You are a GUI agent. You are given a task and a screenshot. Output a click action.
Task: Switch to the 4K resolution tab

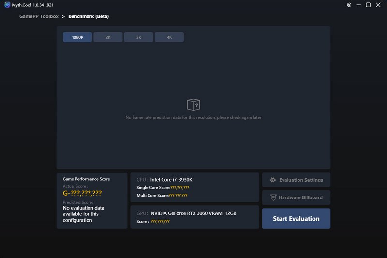pos(169,37)
